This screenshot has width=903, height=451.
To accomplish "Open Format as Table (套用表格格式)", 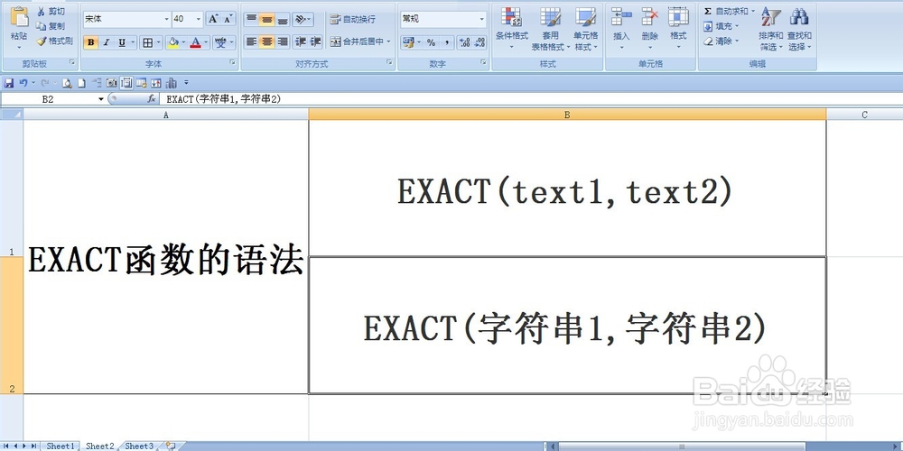I will [x=551, y=29].
